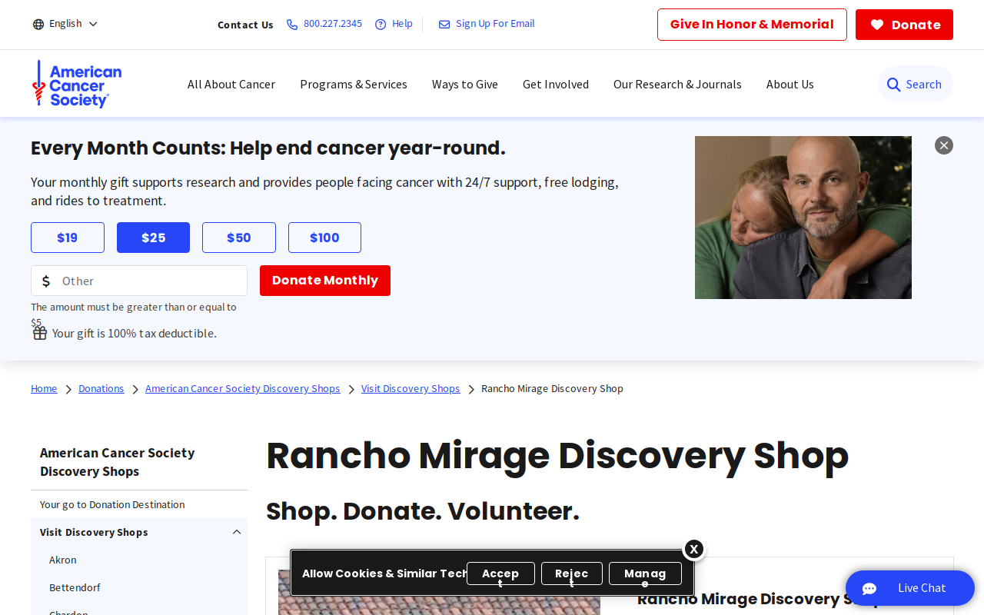Click the envelope icon for email signup
This screenshot has height=615, width=984.
tap(444, 25)
